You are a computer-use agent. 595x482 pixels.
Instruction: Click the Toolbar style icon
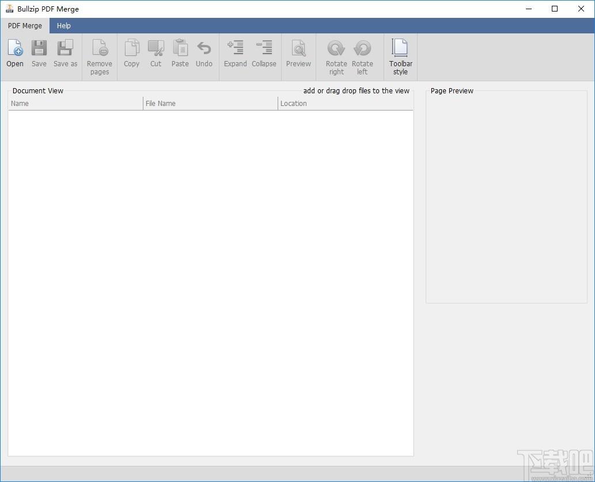pyautogui.click(x=400, y=48)
